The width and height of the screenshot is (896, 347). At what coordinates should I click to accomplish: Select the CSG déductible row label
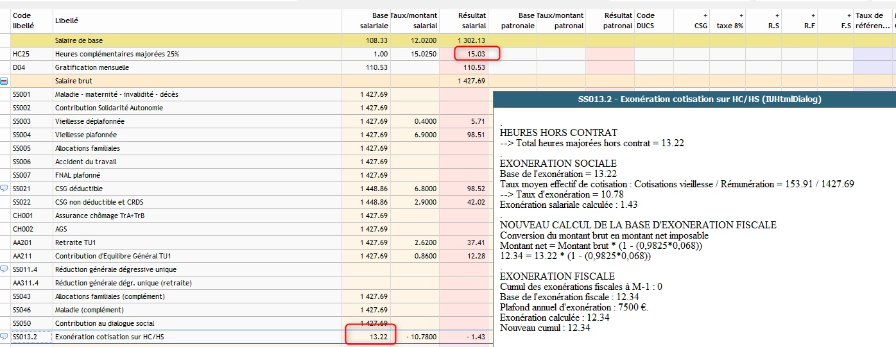click(78, 189)
